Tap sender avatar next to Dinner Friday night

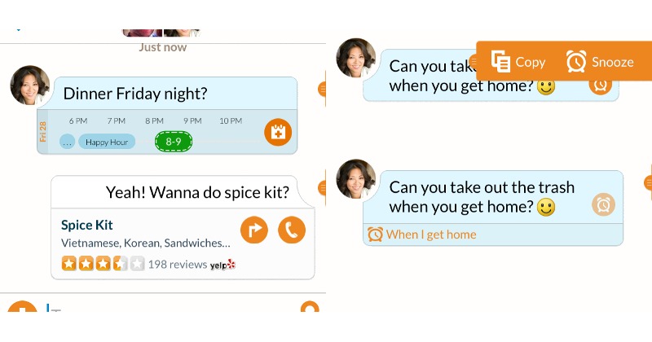(x=30, y=85)
